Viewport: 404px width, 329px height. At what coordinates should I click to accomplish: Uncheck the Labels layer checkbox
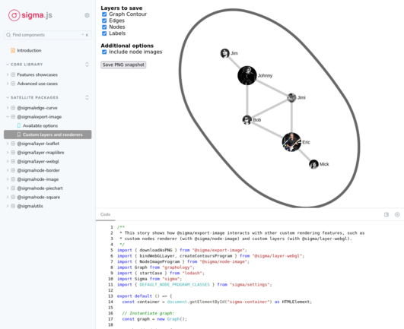[x=104, y=33]
